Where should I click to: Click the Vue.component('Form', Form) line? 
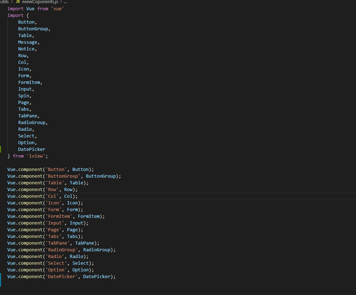45,210
